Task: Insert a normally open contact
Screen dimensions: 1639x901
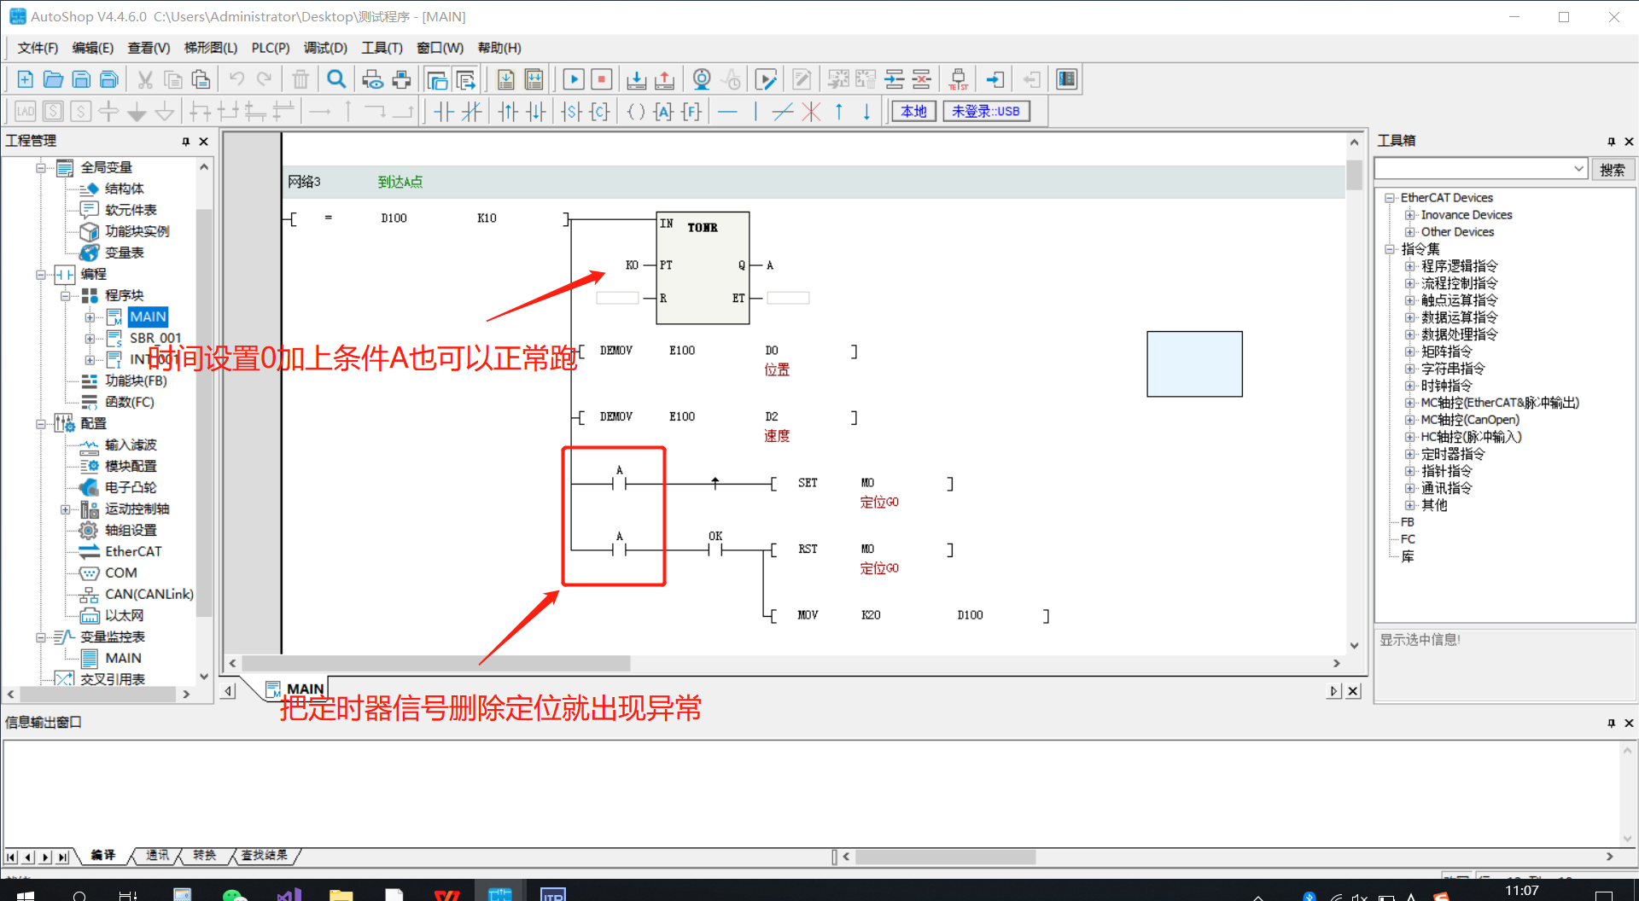Action: 444,111
